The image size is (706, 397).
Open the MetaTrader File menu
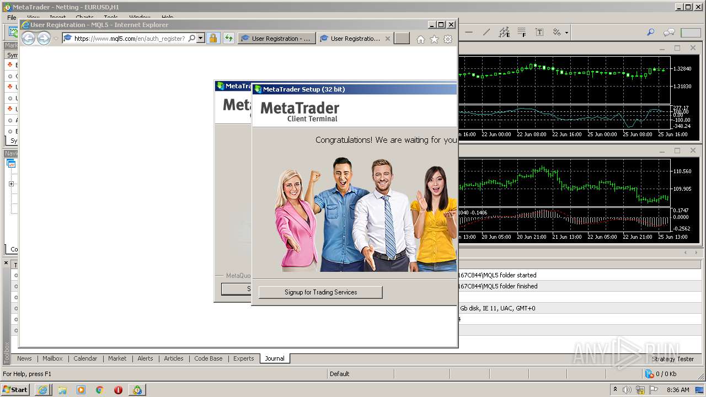tap(12, 18)
